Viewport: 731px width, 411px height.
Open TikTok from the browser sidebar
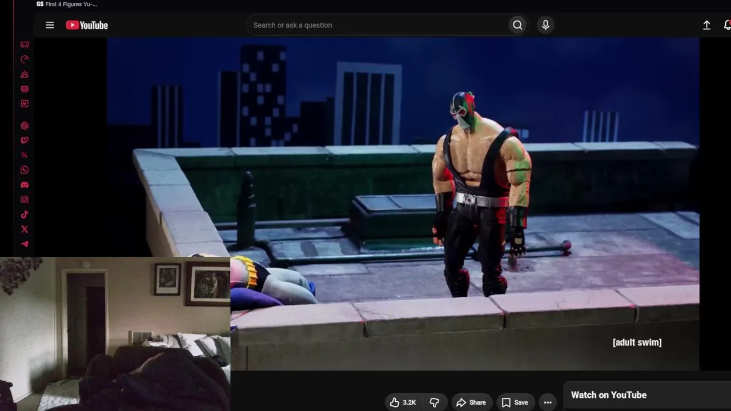click(x=25, y=215)
